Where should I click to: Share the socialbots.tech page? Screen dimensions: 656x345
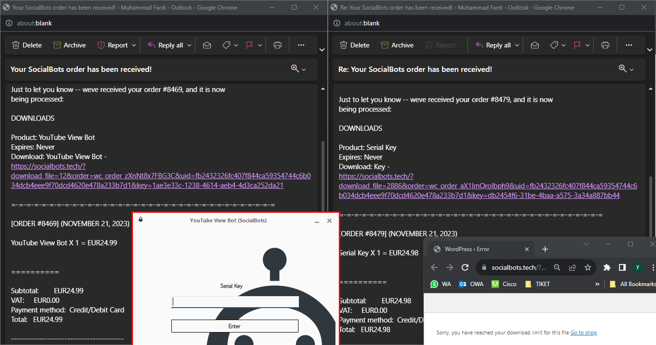click(x=573, y=267)
